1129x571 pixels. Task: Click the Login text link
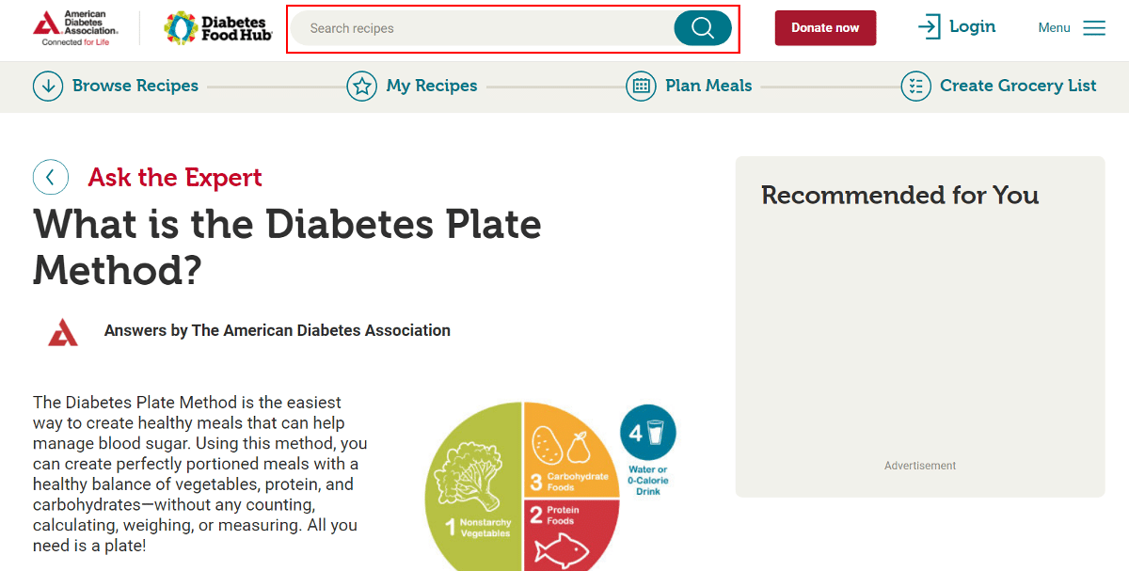(972, 26)
